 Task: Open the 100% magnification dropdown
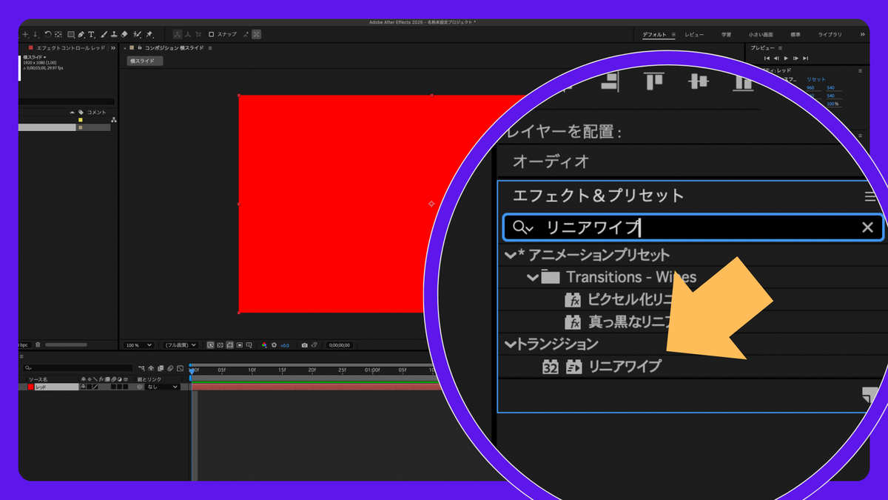click(x=139, y=345)
